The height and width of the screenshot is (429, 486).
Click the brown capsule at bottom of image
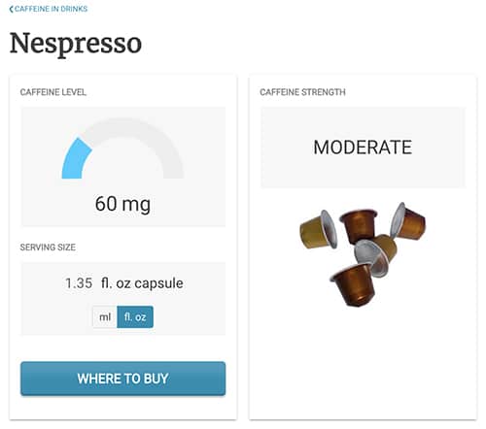354,284
